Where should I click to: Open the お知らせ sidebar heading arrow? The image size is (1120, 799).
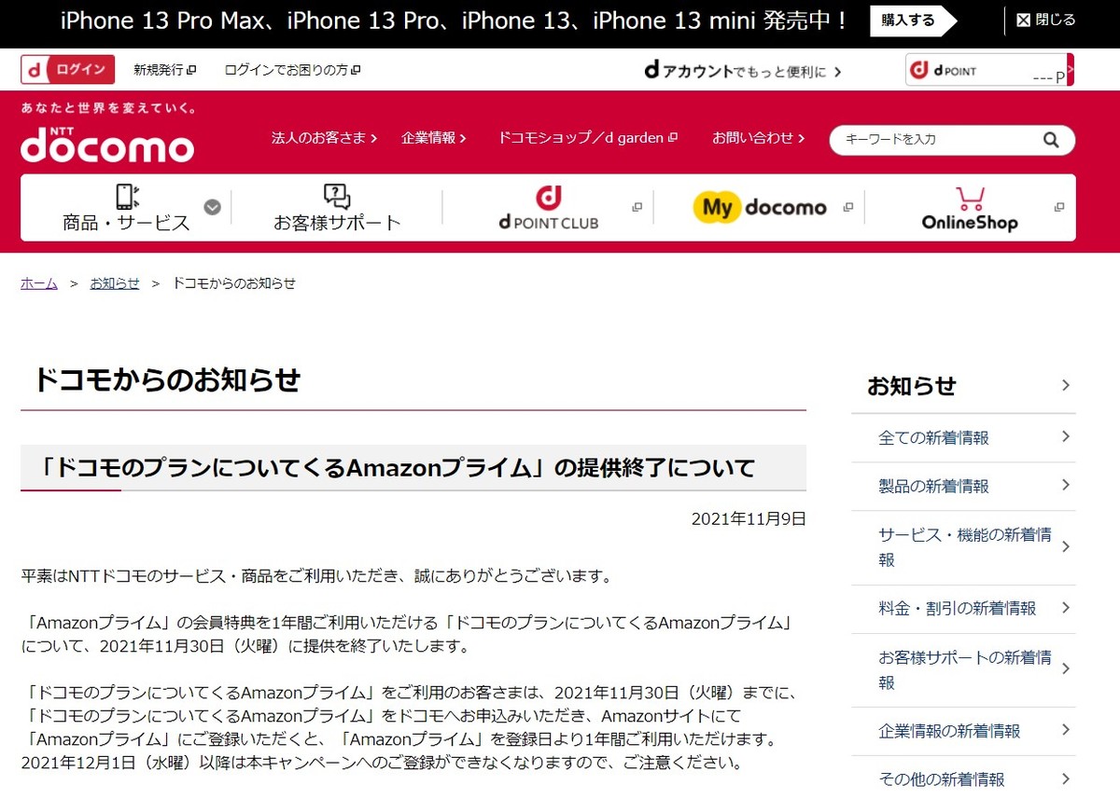tap(1066, 385)
